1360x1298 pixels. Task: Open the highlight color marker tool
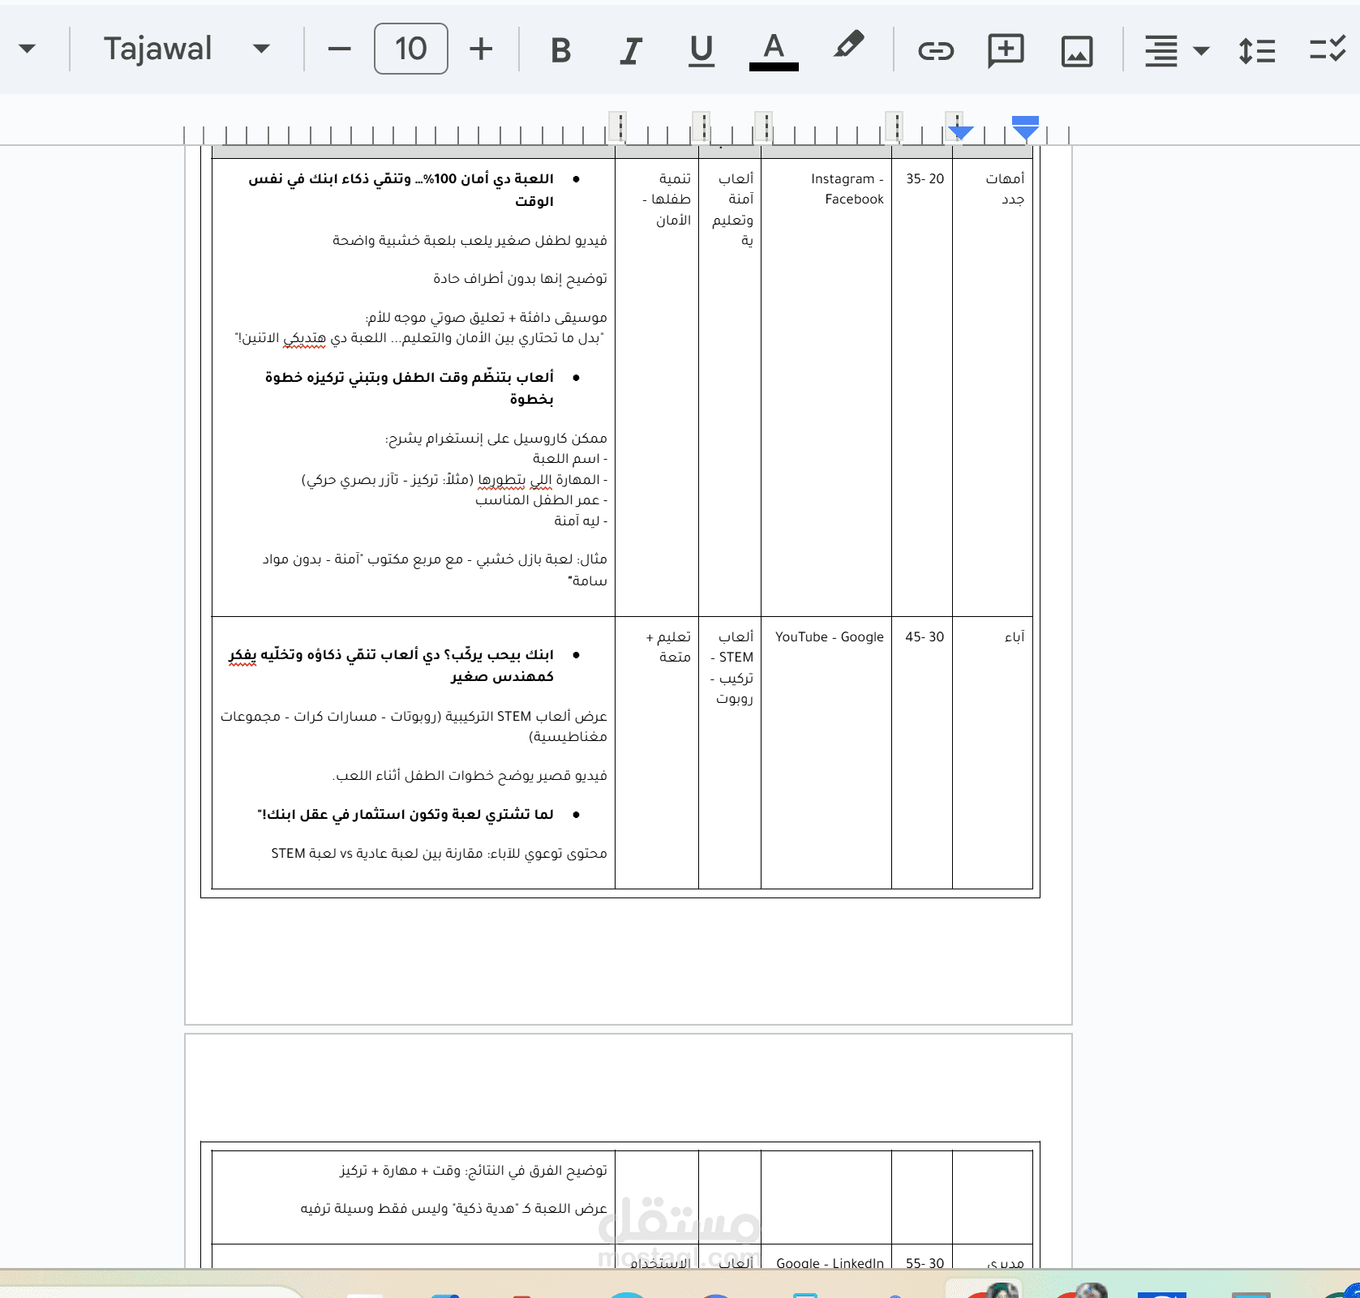click(x=848, y=46)
